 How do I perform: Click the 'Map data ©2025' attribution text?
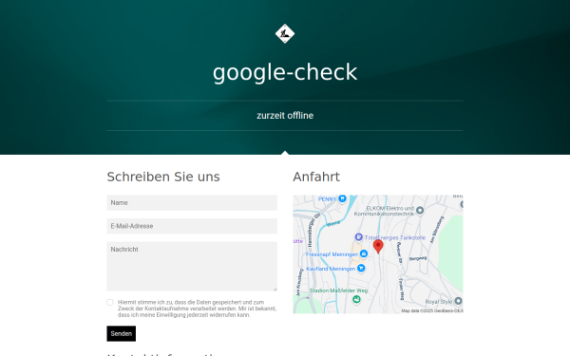(432, 311)
